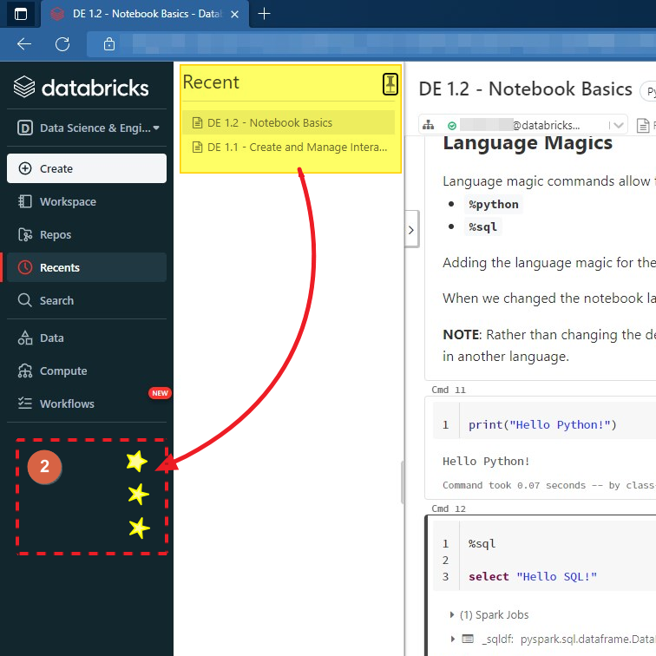Open DE 1.1 - Create and Manage notebook
The height and width of the screenshot is (656, 656).
click(x=297, y=147)
